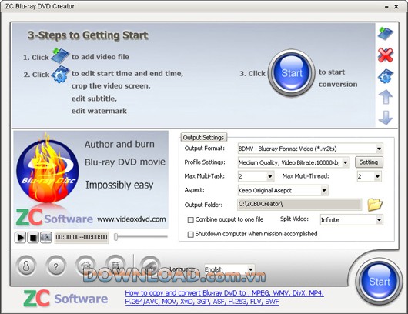Start conversion with the large bottom-right Start button
This screenshot has width=408, height=314.
coord(380,281)
